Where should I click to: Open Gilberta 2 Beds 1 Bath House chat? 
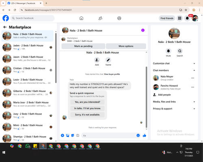(28, 93)
